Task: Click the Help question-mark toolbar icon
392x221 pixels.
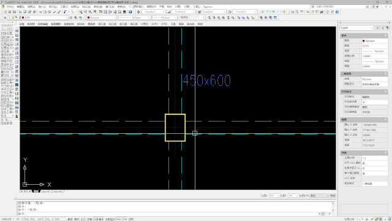Action: (x=130, y=12)
